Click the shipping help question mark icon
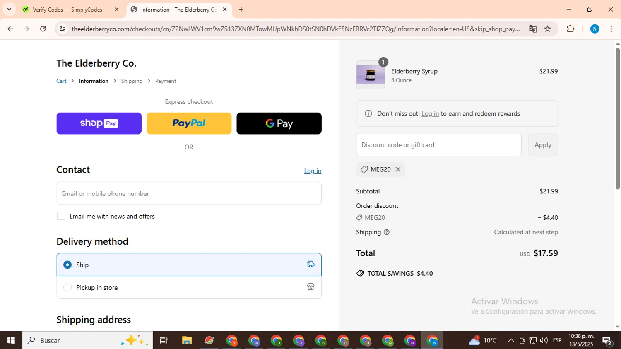 (x=387, y=232)
